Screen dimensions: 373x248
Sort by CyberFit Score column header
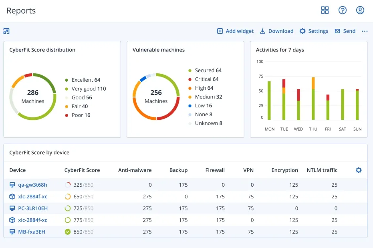82,170
